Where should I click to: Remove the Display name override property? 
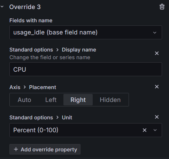click(157, 53)
